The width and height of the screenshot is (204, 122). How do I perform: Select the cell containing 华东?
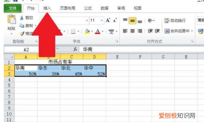point(49,68)
